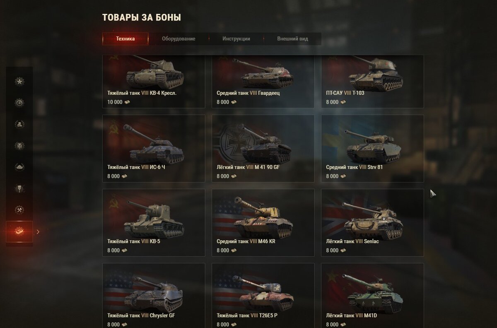The width and height of the screenshot is (497, 328).
Task: Select the Strv 81 medium tank card
Action: click(x=372, y=149)
